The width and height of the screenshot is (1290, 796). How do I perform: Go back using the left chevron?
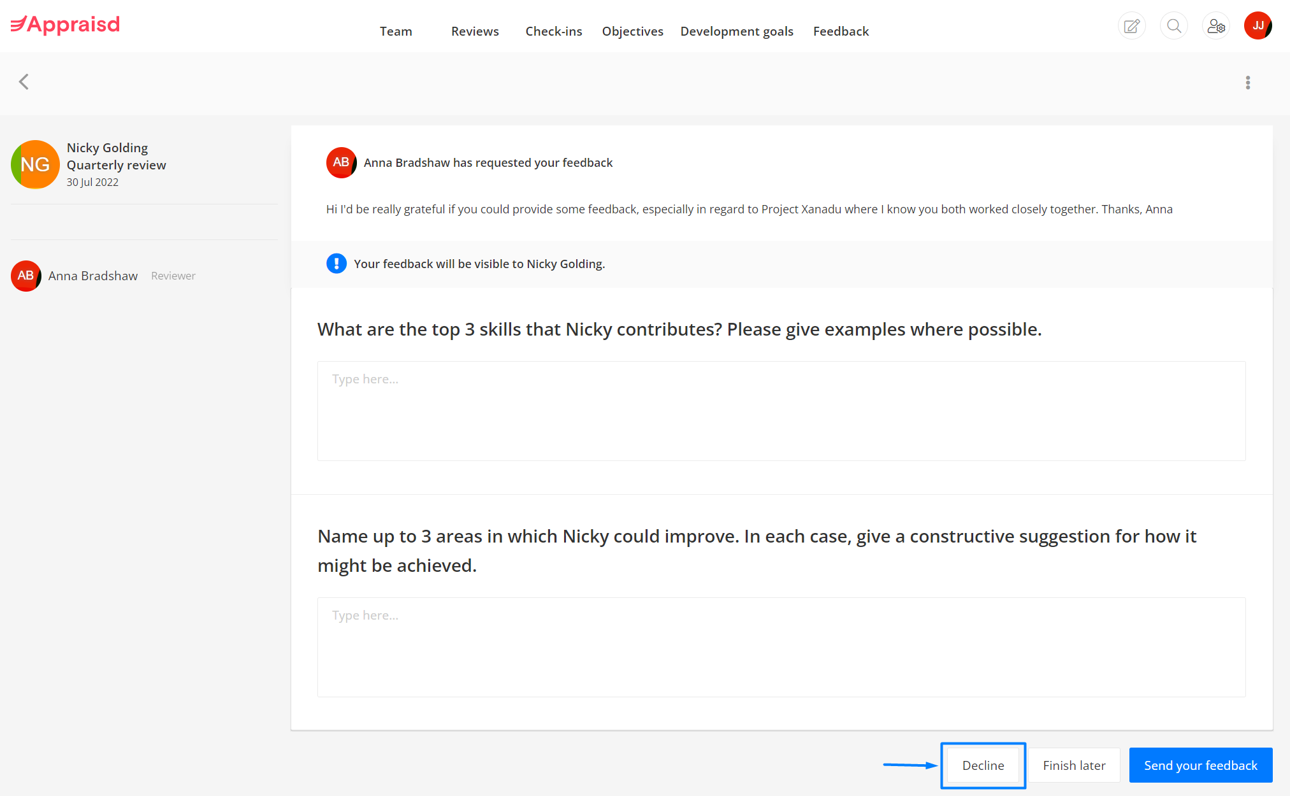tap(24, 82)
